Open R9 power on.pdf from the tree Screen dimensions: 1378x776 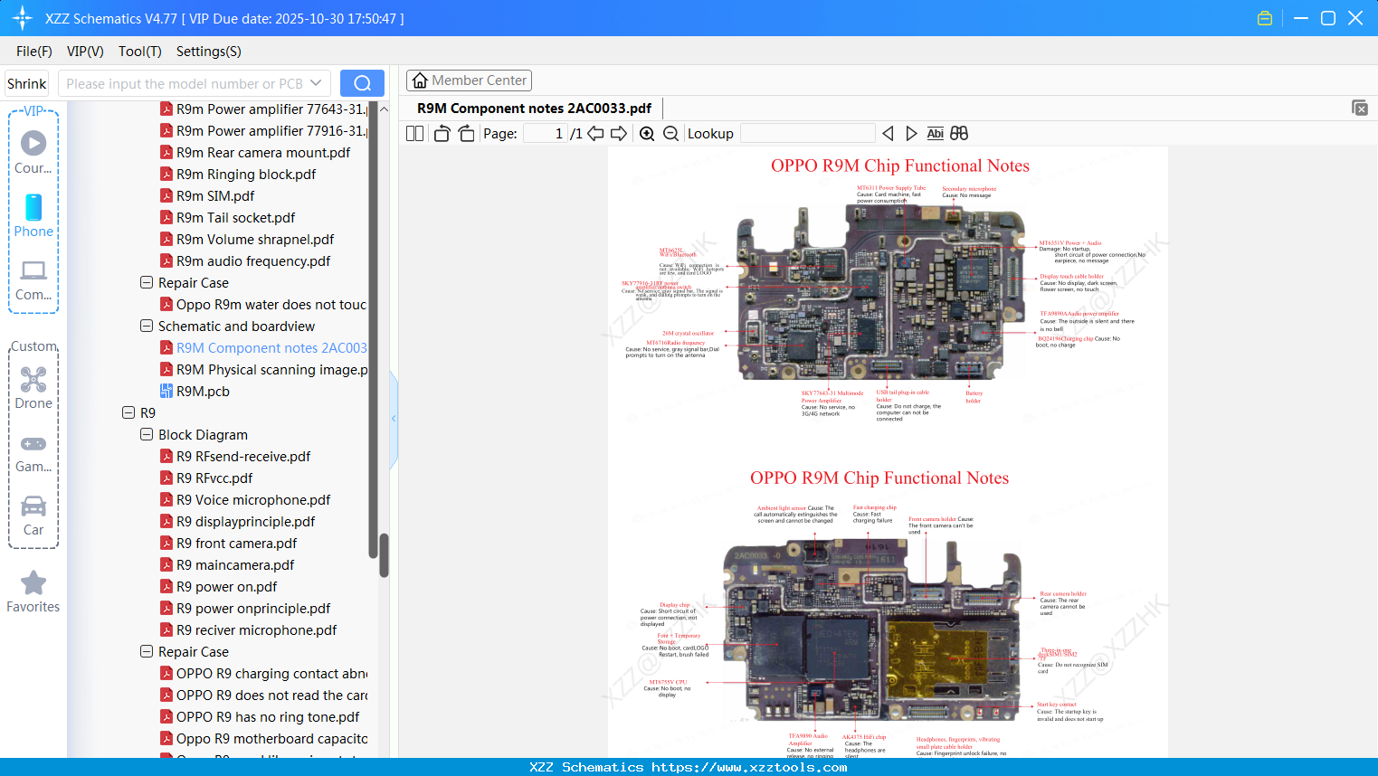click(225, 586)
